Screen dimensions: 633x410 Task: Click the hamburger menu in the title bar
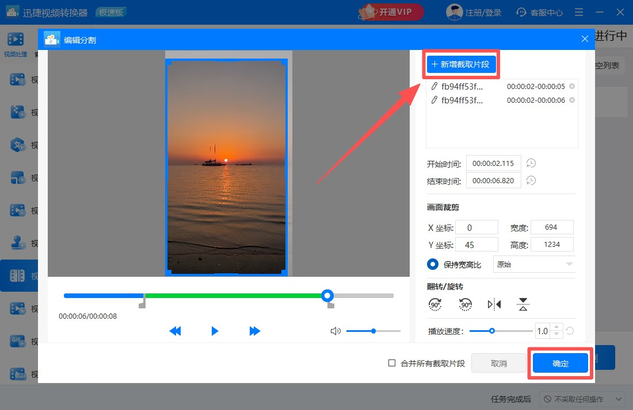click(x=579, y=11)
